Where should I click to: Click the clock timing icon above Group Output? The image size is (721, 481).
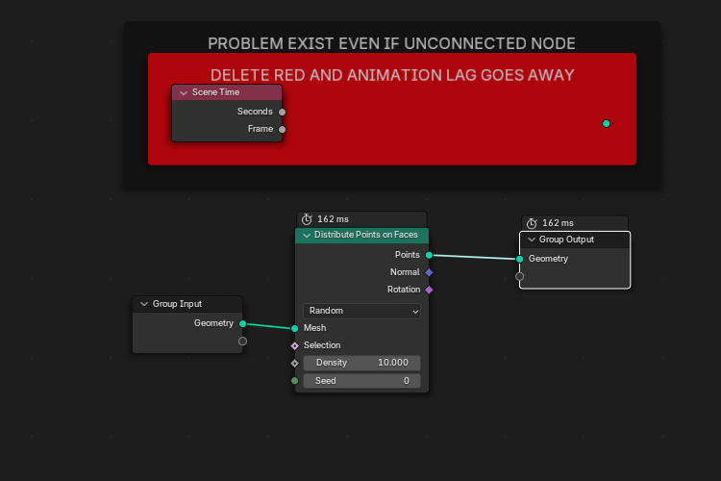(x=532, y=223)
